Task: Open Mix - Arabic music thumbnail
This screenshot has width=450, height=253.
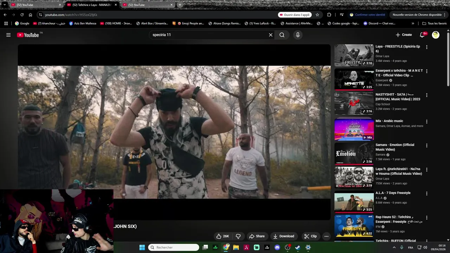Action: click(x=354, y=129)
